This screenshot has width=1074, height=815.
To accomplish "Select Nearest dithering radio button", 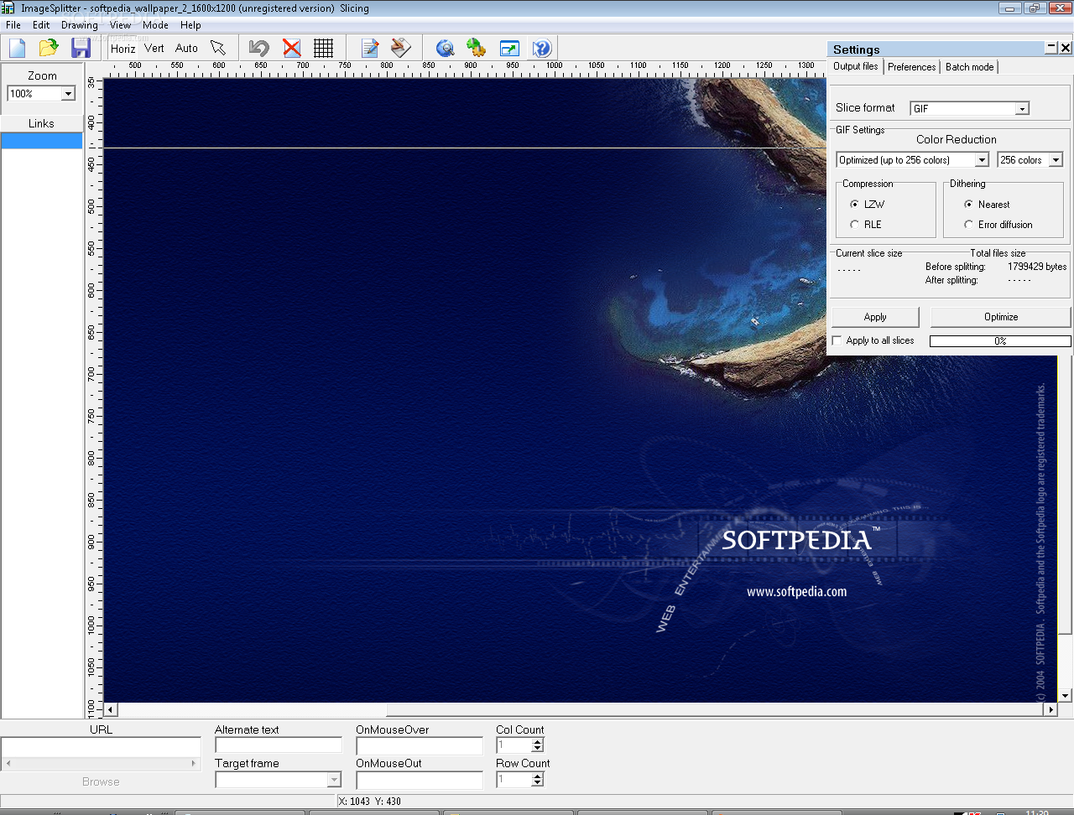I will [x=968, y=205].
